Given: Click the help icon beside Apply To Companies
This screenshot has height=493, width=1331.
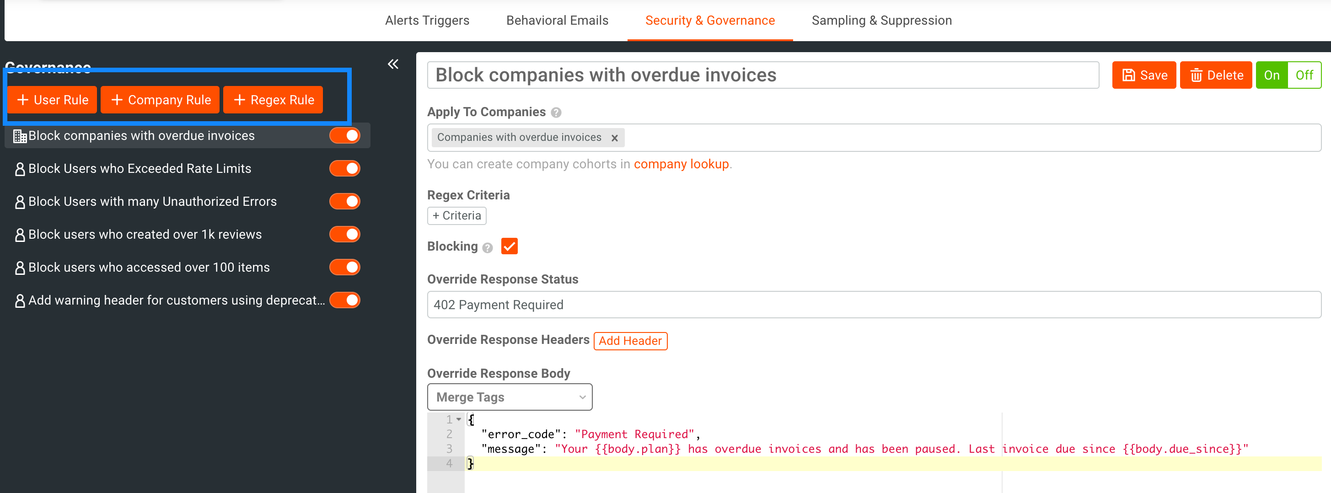Looking at the screenshot, I should point(556,113).
